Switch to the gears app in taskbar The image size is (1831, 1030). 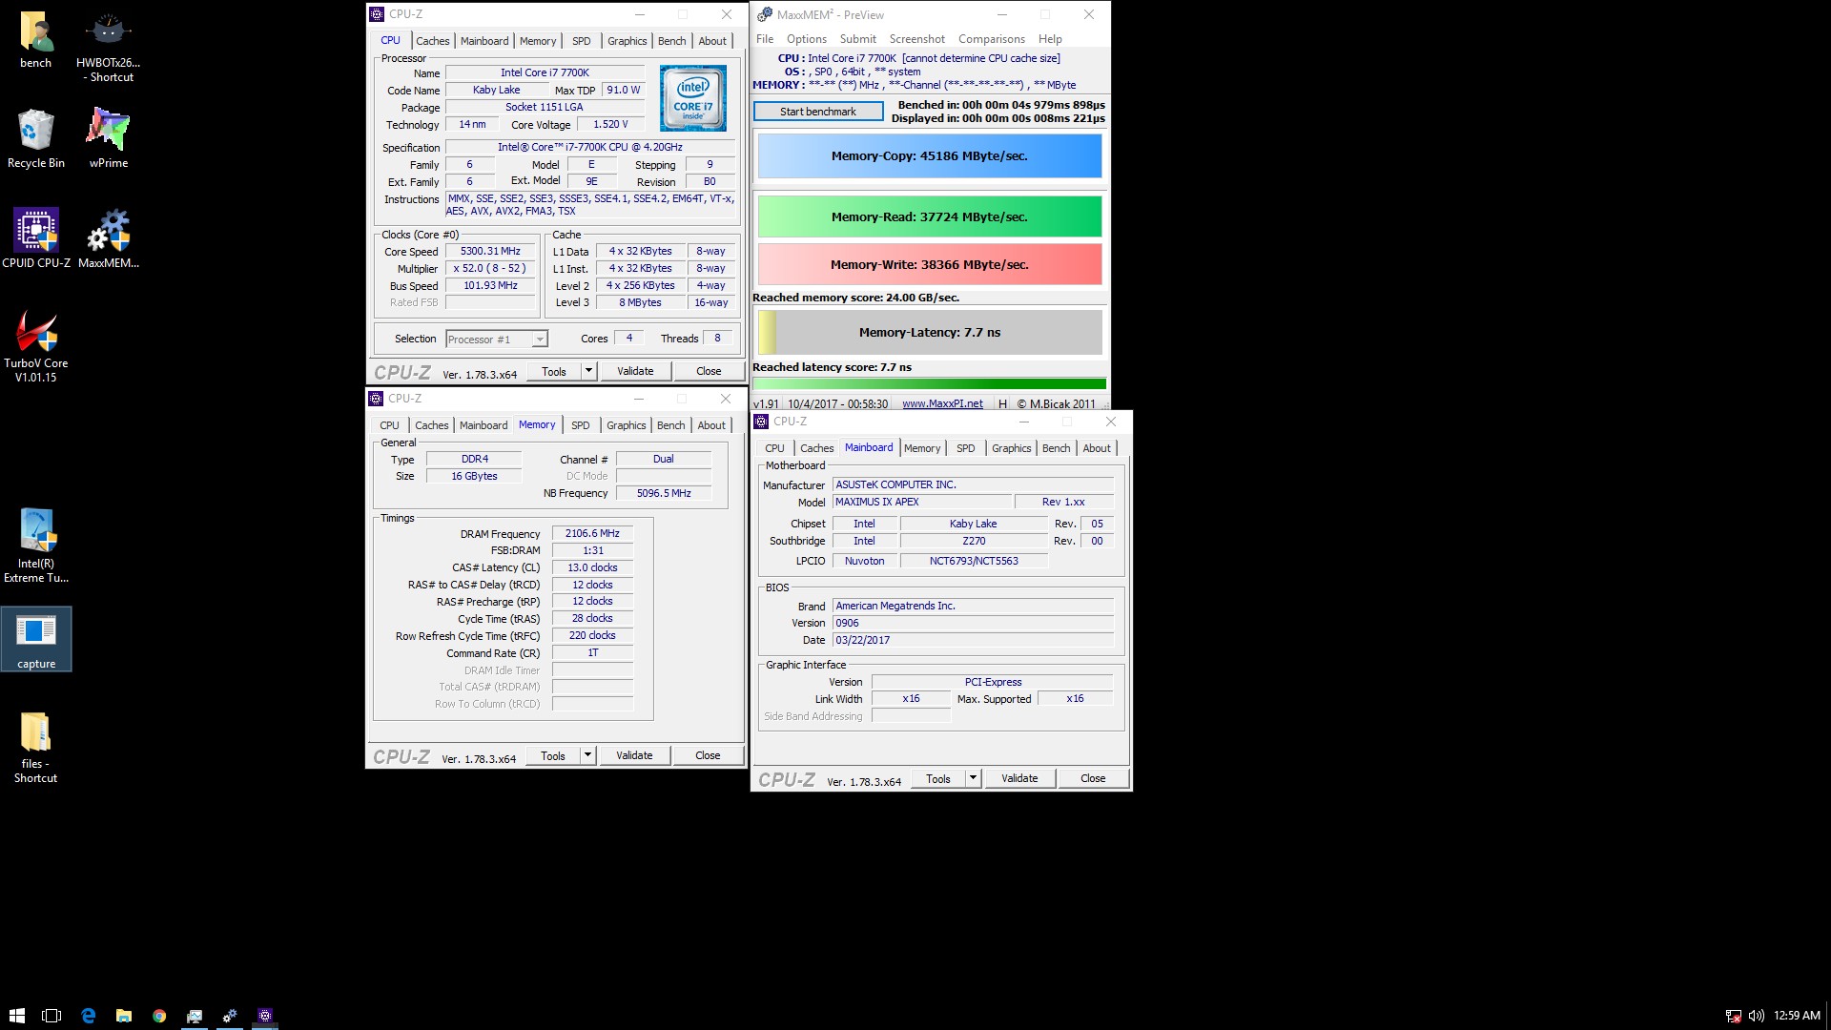[x=230, y=1016]
